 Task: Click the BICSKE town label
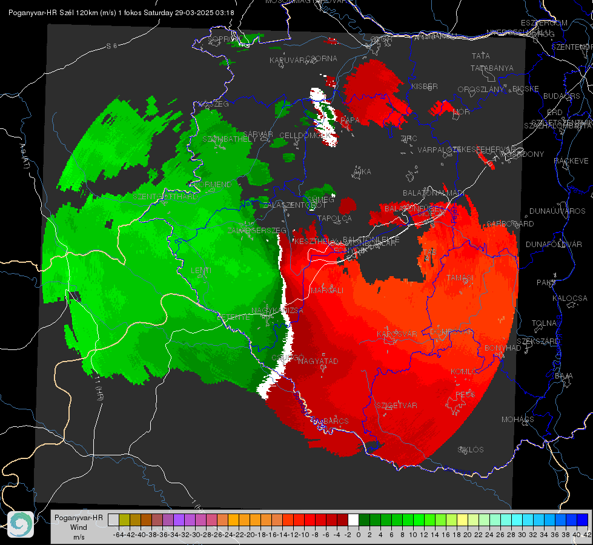(525, 89)
